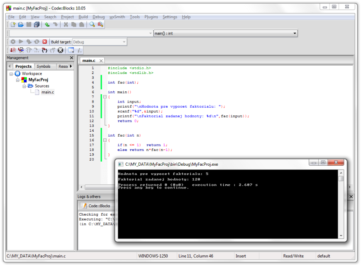This screenshot has width=361, height=265.
Task: Close the Logs & others panel
Action: (351, 196)
